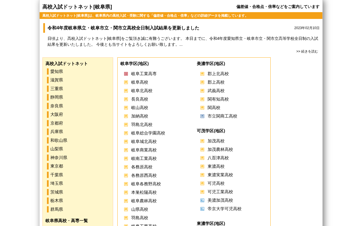Select 群馬県 in the sidebar list

click(x=57, y=209)
